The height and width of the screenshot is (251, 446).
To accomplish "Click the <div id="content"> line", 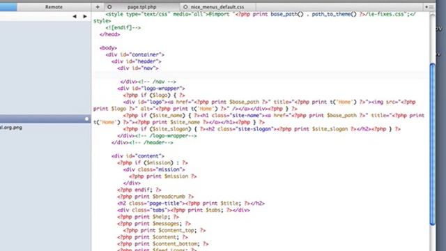I will [x=138, y=156].
